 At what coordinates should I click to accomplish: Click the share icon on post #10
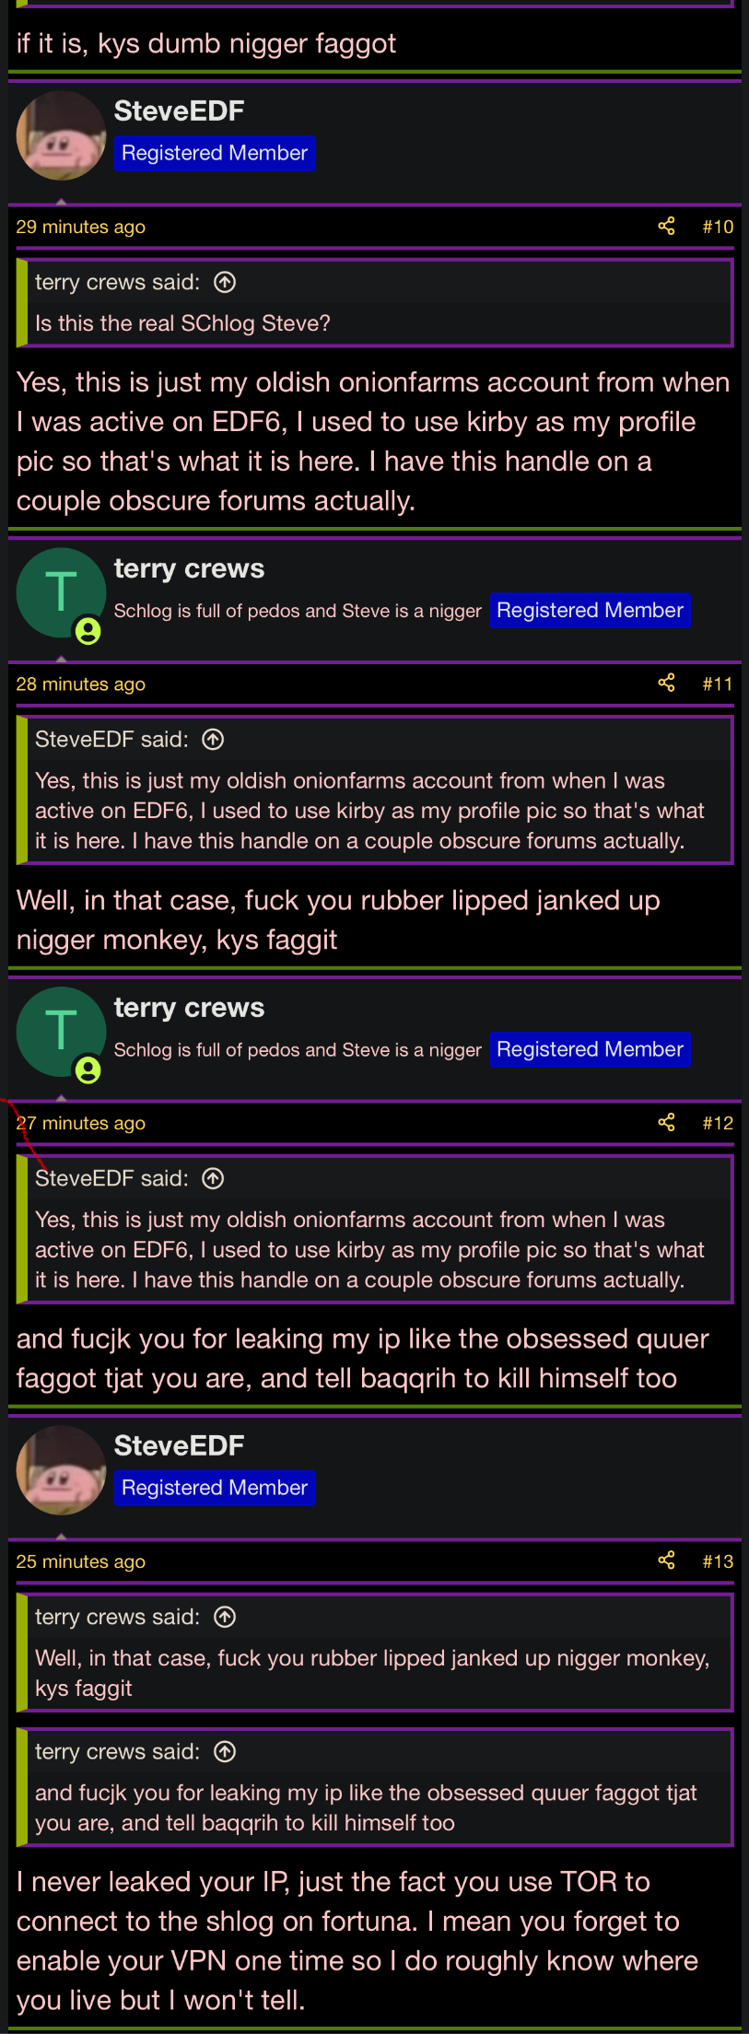pyautogui.click(x=666, y=227)
